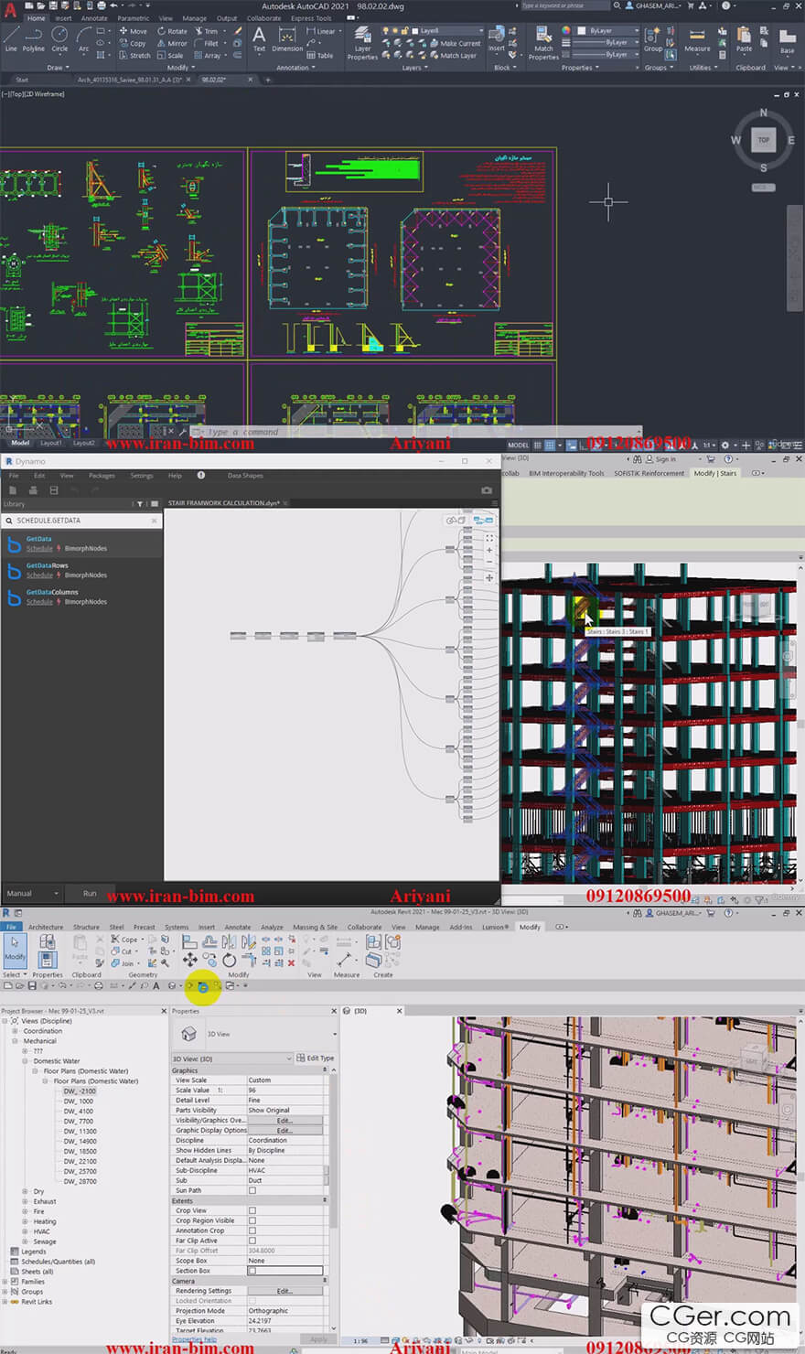Select the Line tool in AutoCAD
The width and height of the screenshot is (805, 1354).
pos(11,39)
